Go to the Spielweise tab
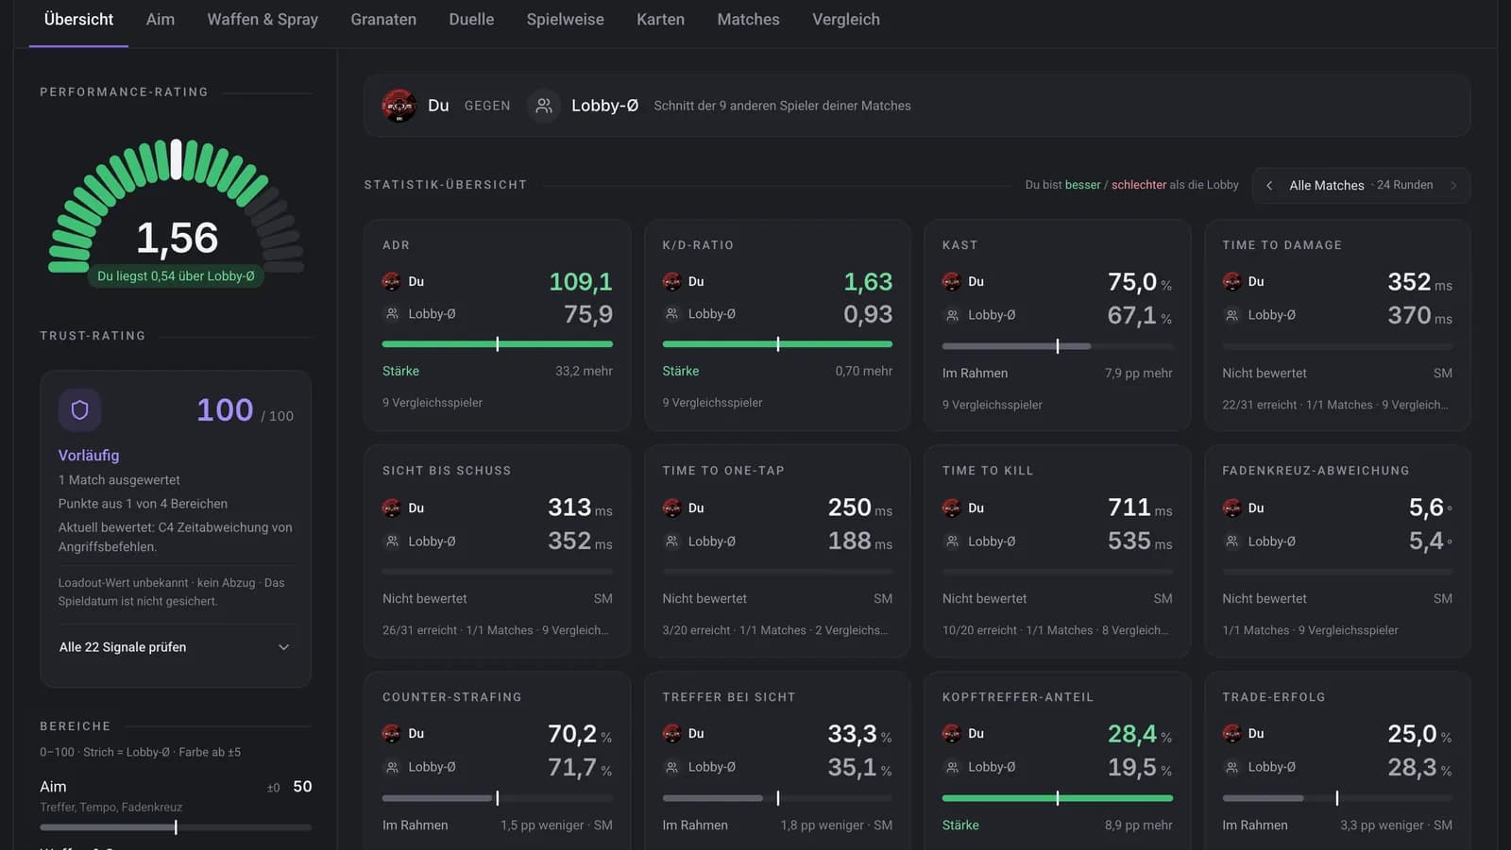1511x850 pixels. coord(565,19)
